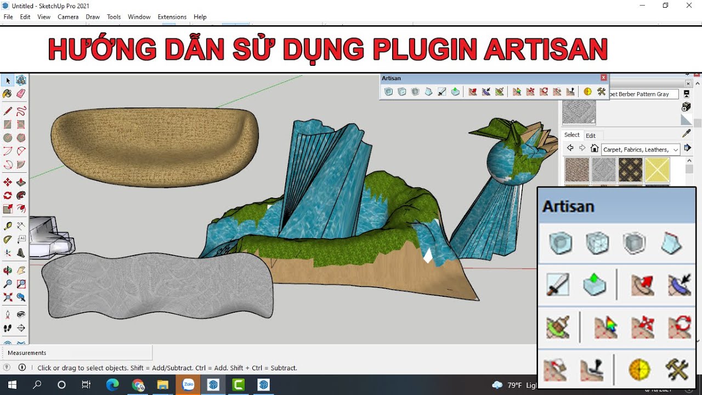The image size is (702, 395).
Task: Select the yellow crossed material swatch
Action: pos(657,170)
